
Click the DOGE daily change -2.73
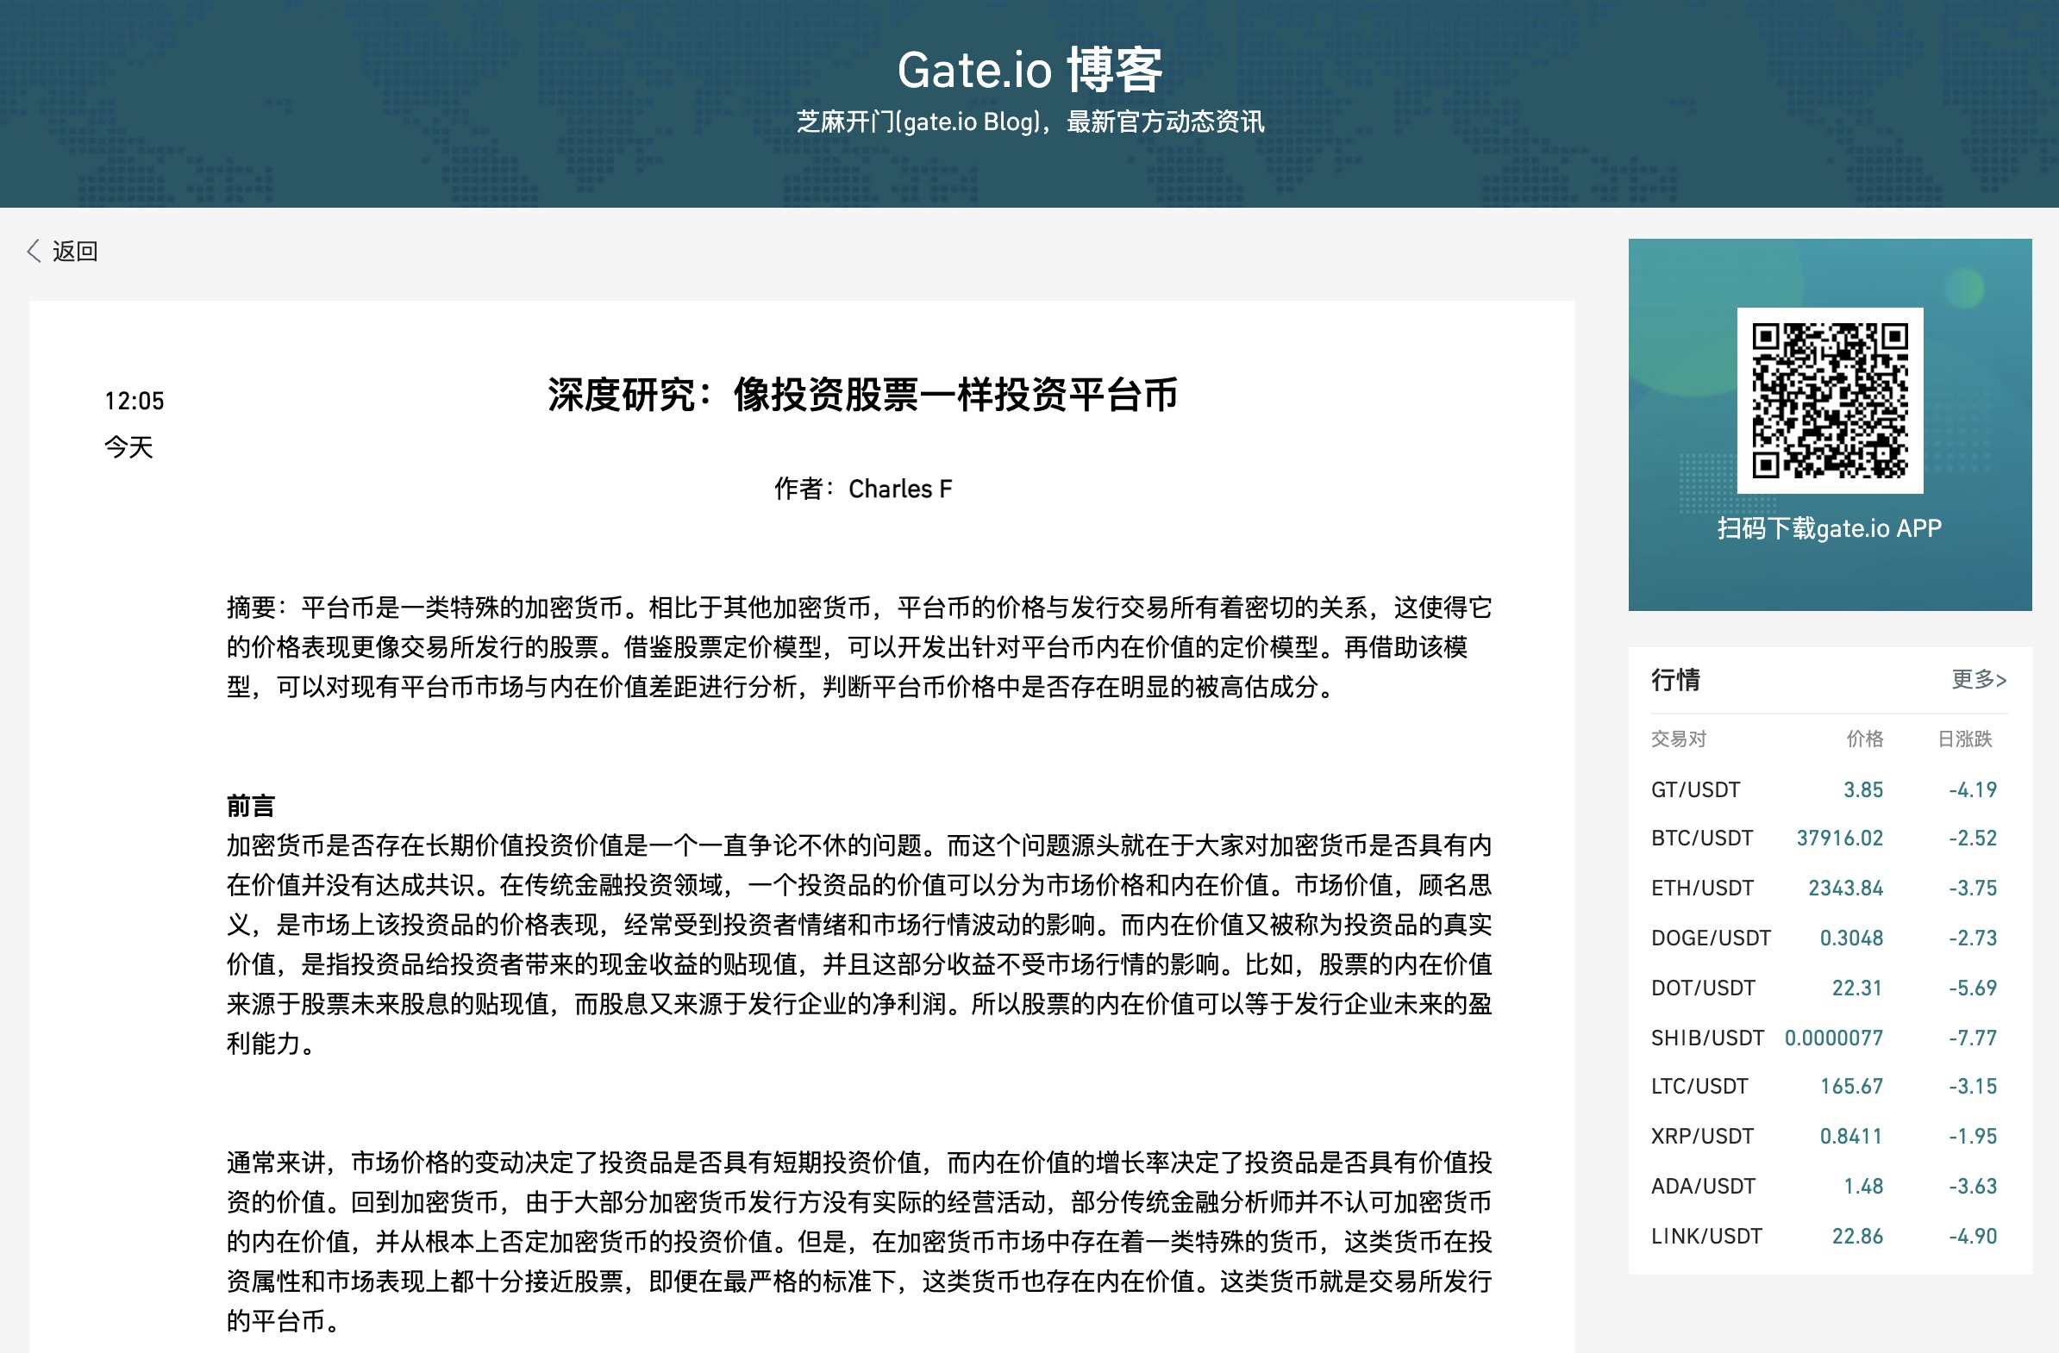(1973, 938)
